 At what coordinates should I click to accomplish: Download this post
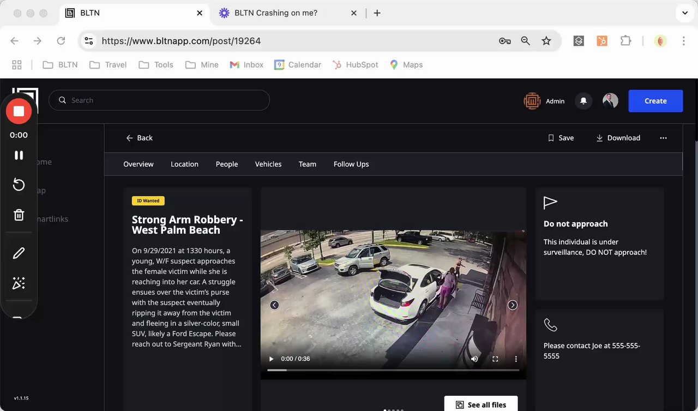tap(618, 138)
